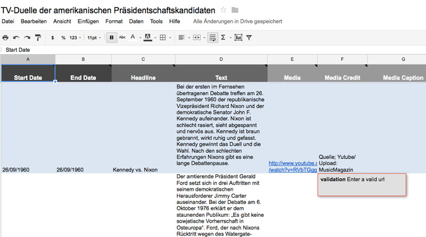Select the Media Caption header cell
This screenshot has width=426, height=237.
[x=397, y=73]
